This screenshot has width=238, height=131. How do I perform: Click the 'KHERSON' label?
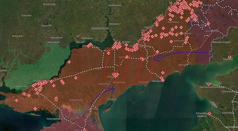(x=21, y=87)
